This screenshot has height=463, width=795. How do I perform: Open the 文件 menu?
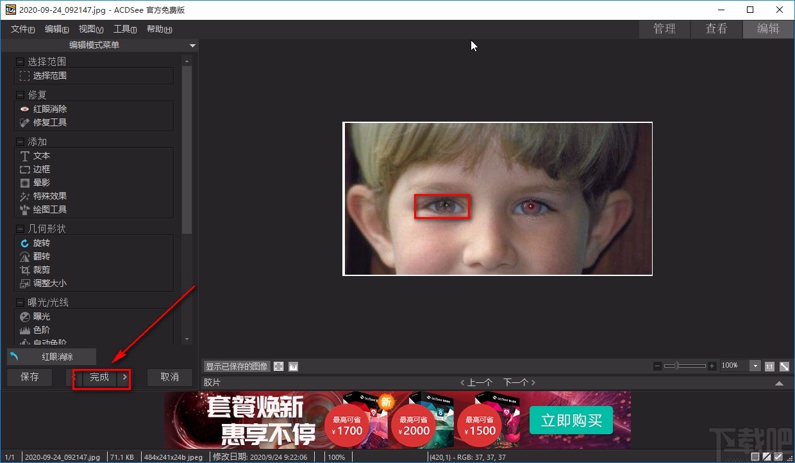click(x=22, y=29)
